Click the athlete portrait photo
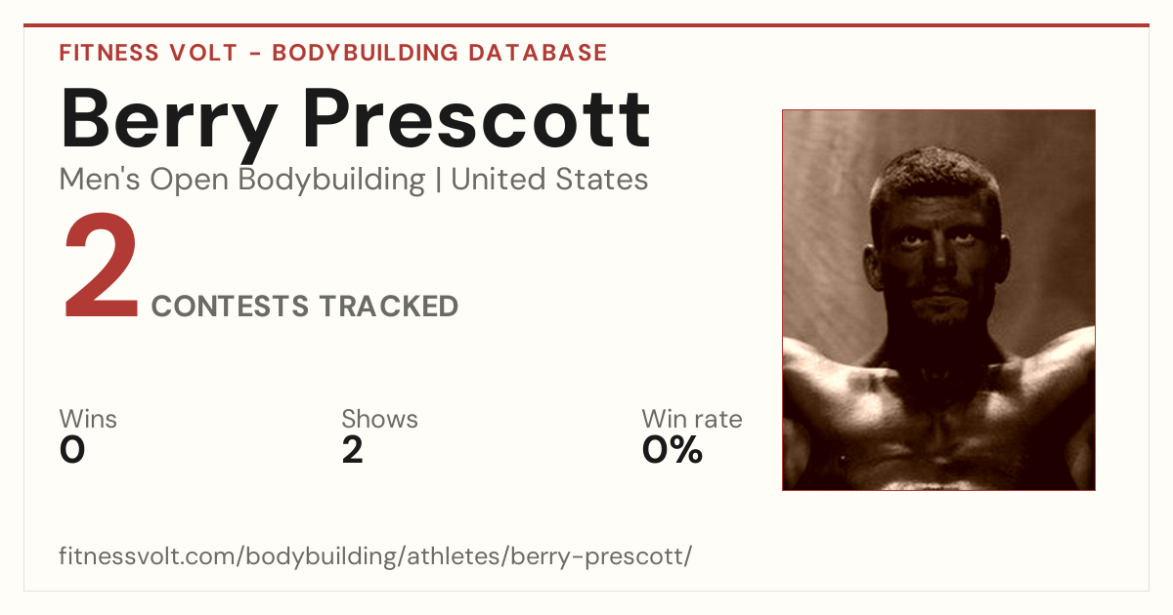Screen dimensions: 1173x615 [938, 300]
